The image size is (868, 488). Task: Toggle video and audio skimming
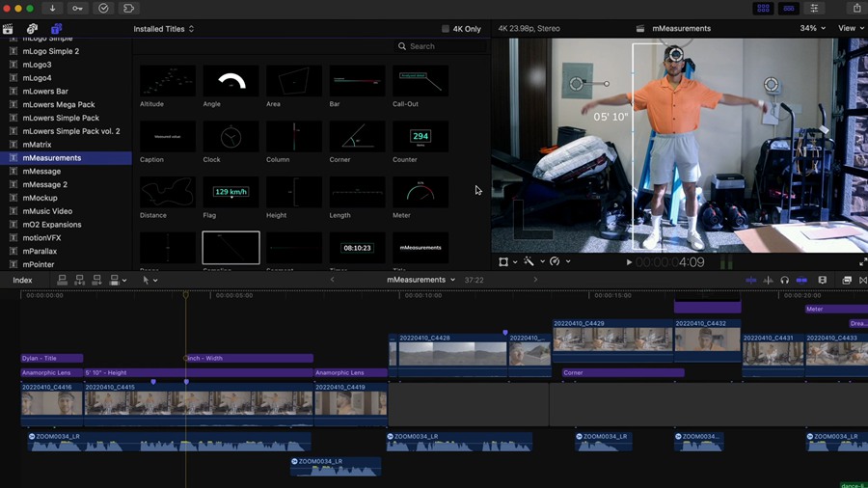click(x=750, y=280)
